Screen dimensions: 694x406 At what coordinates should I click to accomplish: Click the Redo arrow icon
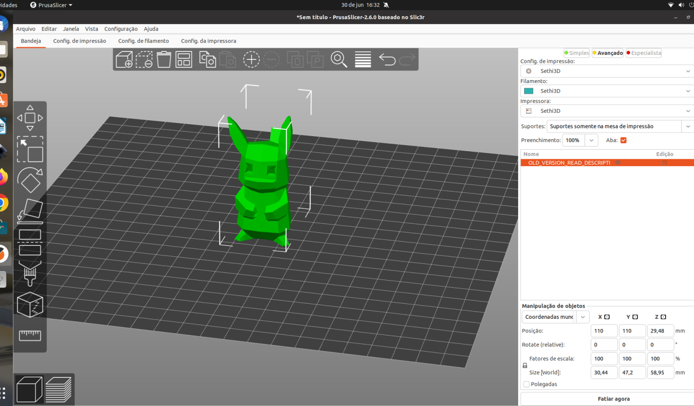(407, 59)
